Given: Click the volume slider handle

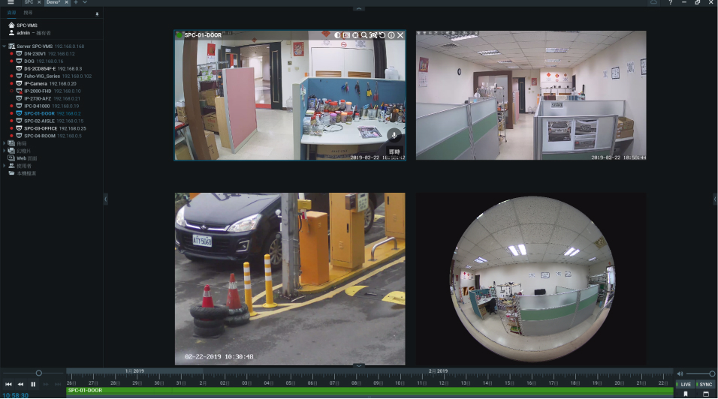Looking at the screenshot, I should click(x=712, y=373).
